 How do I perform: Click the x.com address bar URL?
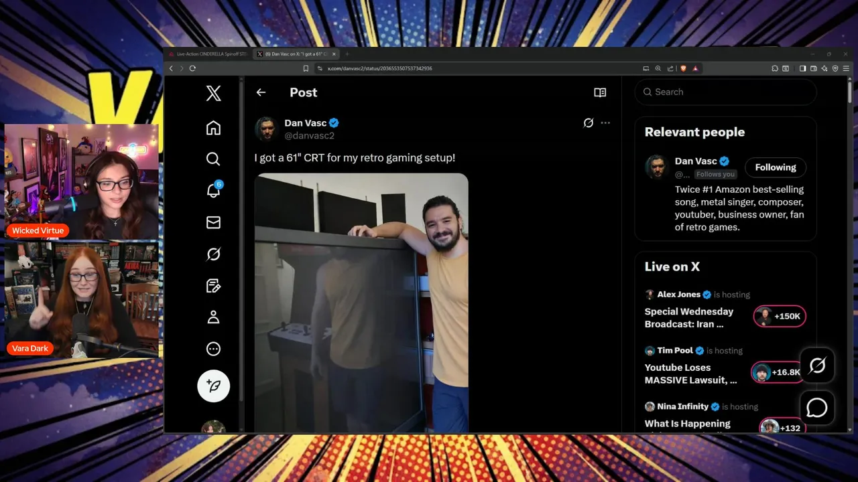[379, 68]
